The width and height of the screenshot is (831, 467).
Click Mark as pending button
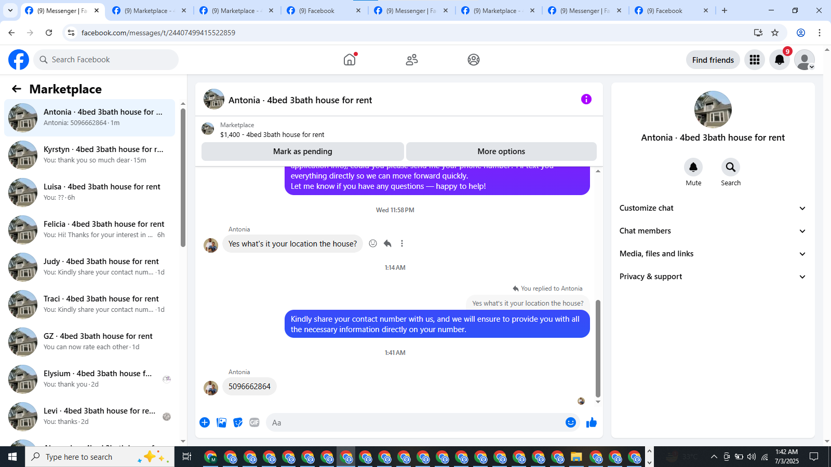[x=303, y=152]
